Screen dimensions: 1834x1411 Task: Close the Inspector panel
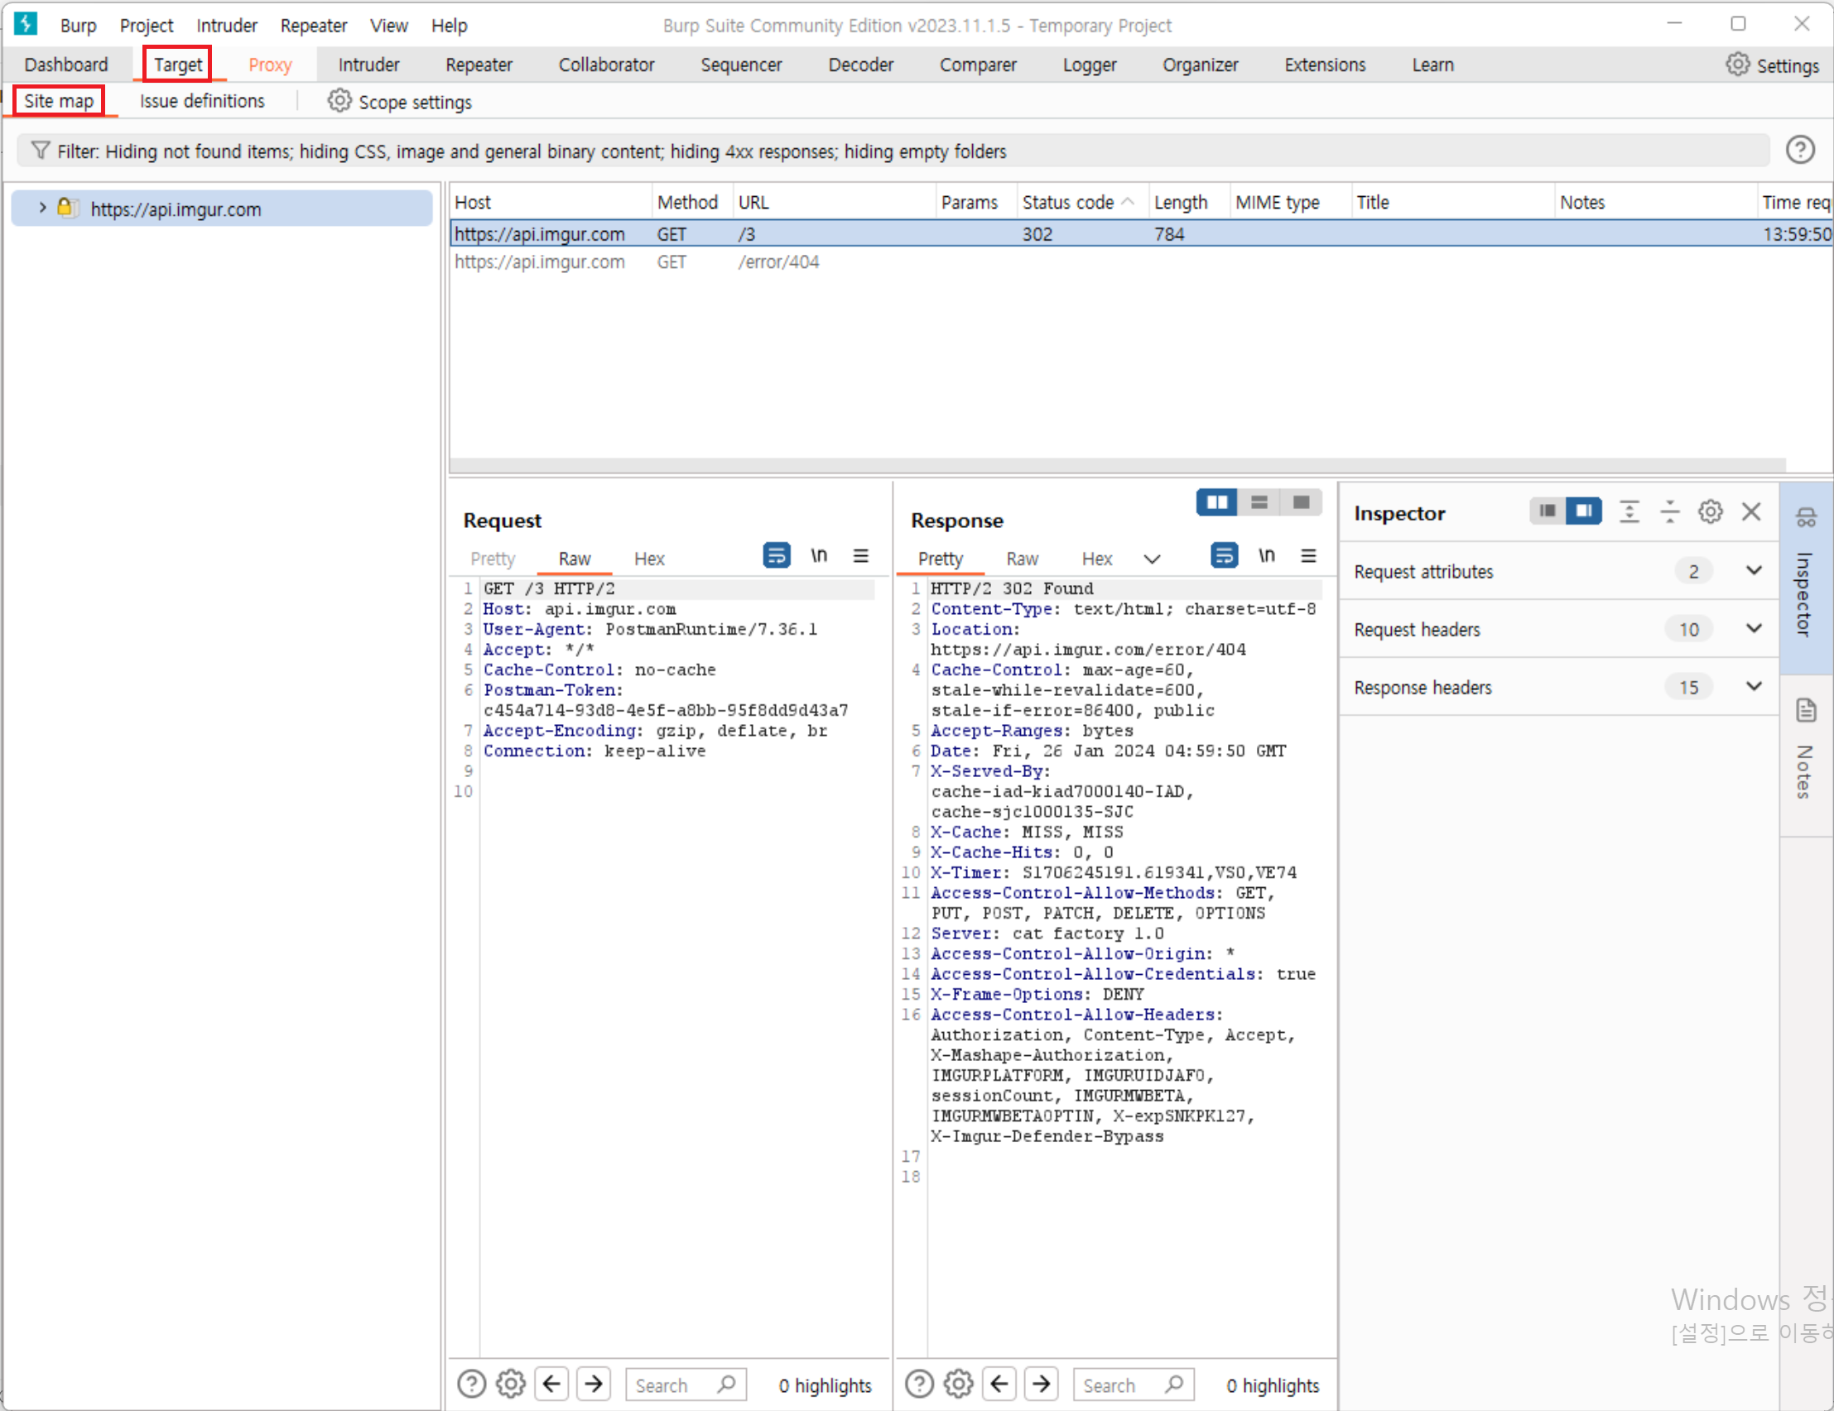point(1751,512)
